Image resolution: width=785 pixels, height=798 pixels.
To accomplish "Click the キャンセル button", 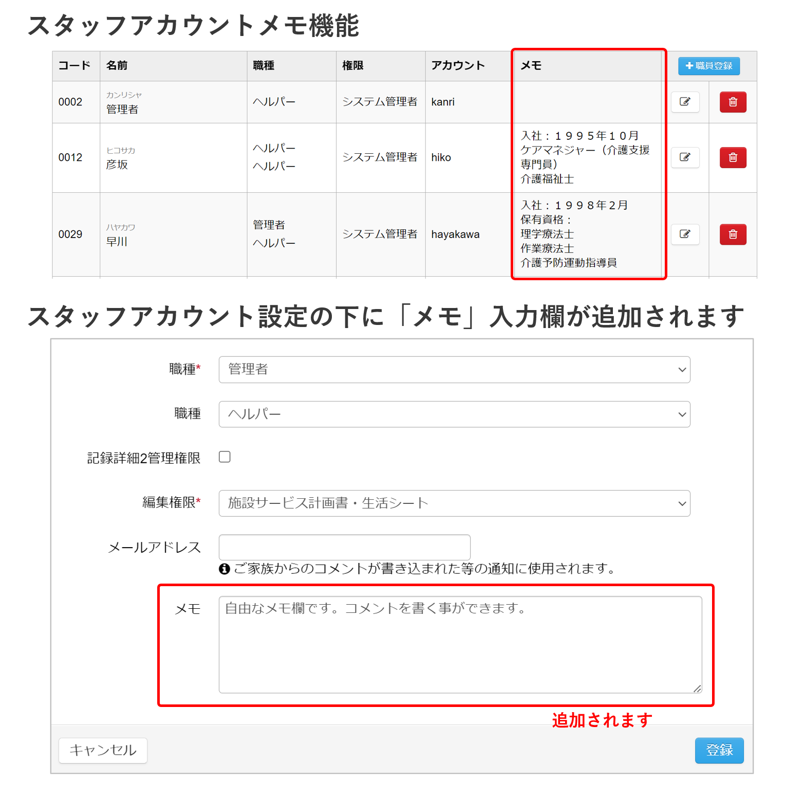I will tap(103, 750).
